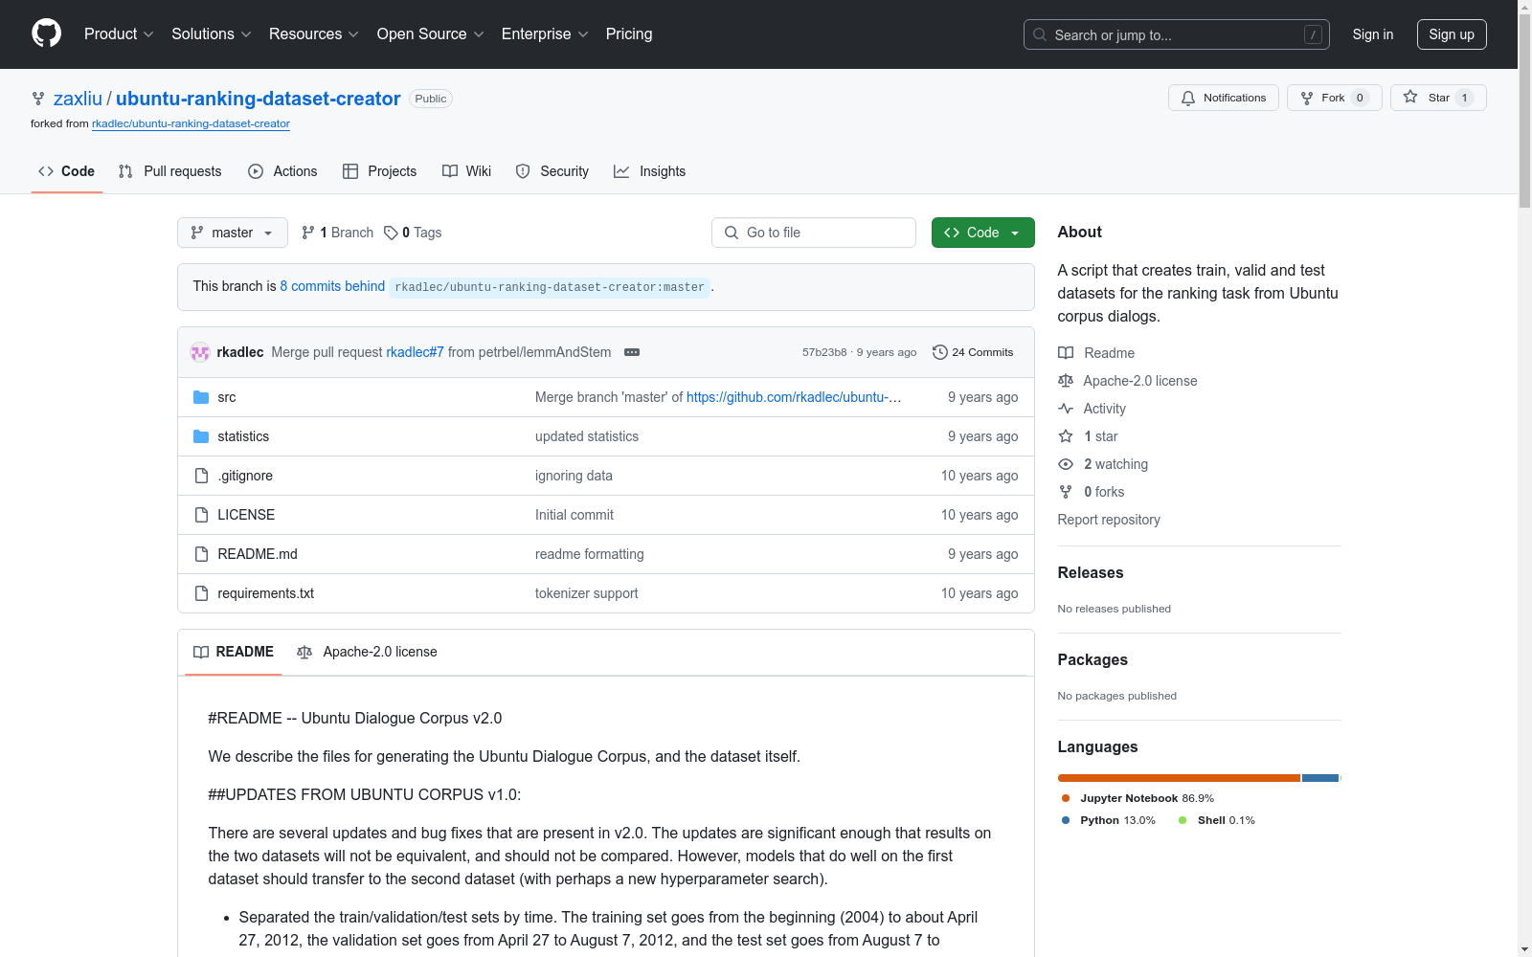Image resolution: width=1532 pixels, height=957 pixels.
Task: Open the 'readme formatting' commit message
Action: click(590, 554)
